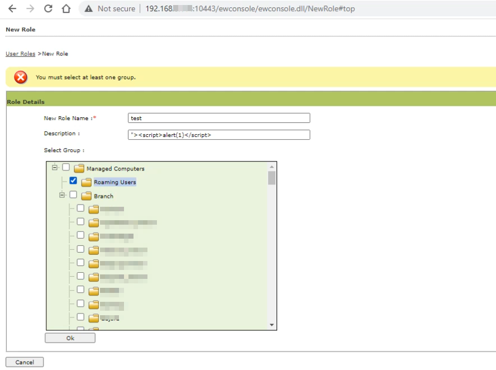Go back with the browser back arrow
This screenshot has width=496, height=370.
[x=12, y=8]
